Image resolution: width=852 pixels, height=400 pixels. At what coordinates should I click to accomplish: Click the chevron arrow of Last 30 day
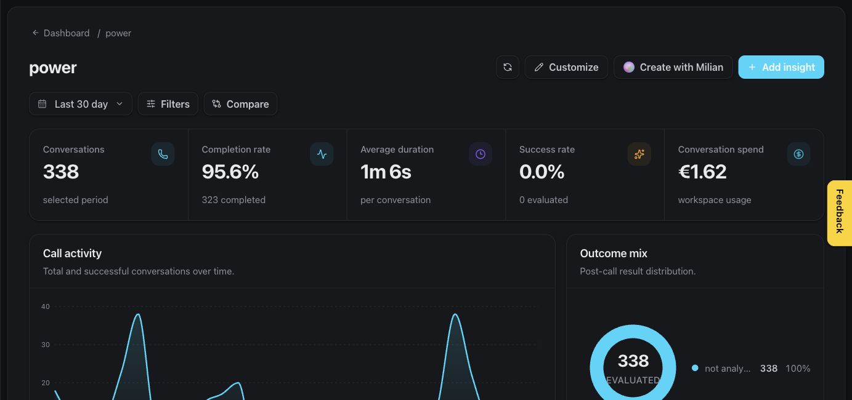click(x=120, y=104)
